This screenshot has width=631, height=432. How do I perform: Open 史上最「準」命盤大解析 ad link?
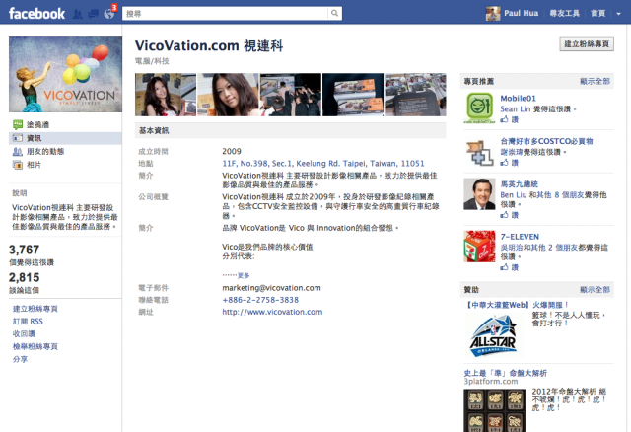click(x=506, y=373)
